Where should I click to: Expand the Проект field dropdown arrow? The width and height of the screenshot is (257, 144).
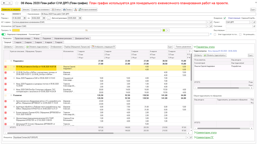click(x=251, y=22)
